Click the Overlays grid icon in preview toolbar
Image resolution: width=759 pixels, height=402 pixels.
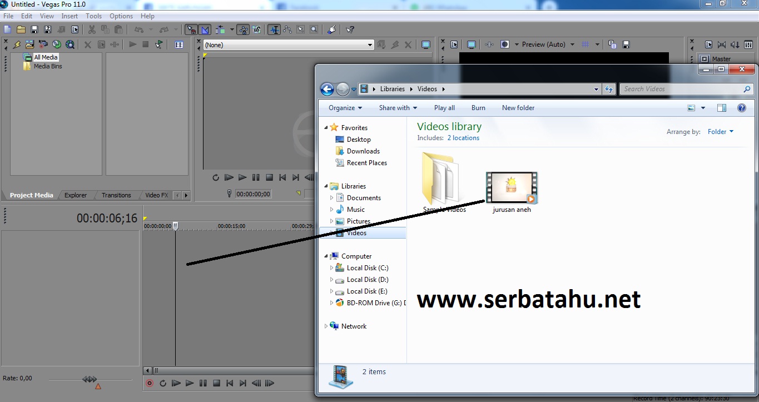point(585,44)
